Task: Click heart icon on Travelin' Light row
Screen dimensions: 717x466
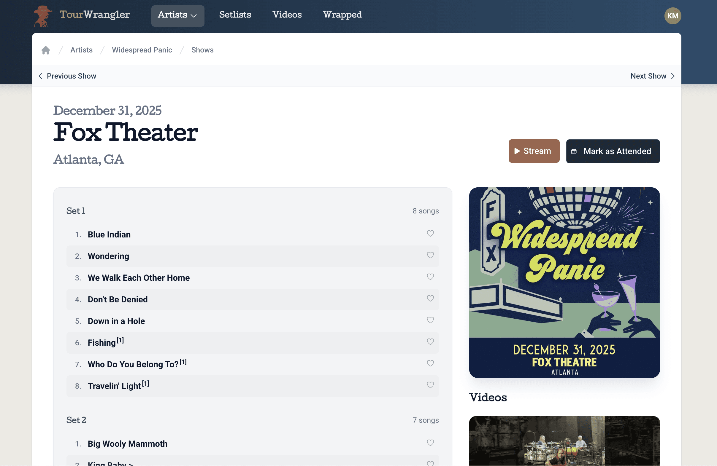Action: (x=430, y=385)
